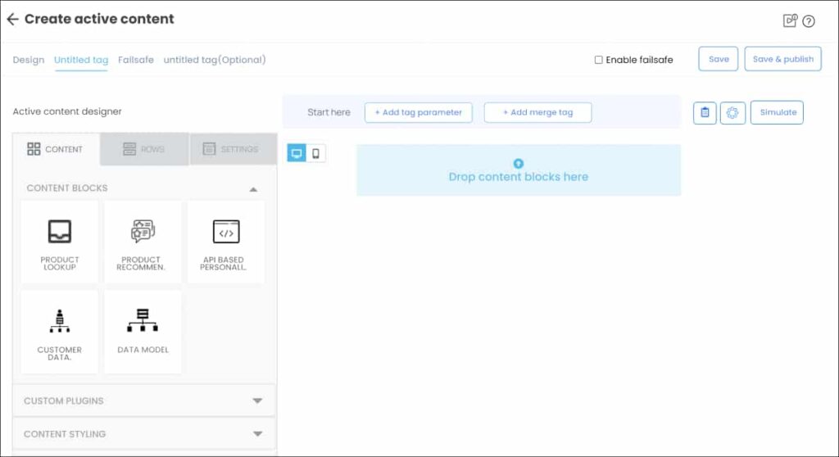Switch to the Rows tab
The width and height of the screenshot is (839, 457).
pyautogui.click(x=144, y=149)
